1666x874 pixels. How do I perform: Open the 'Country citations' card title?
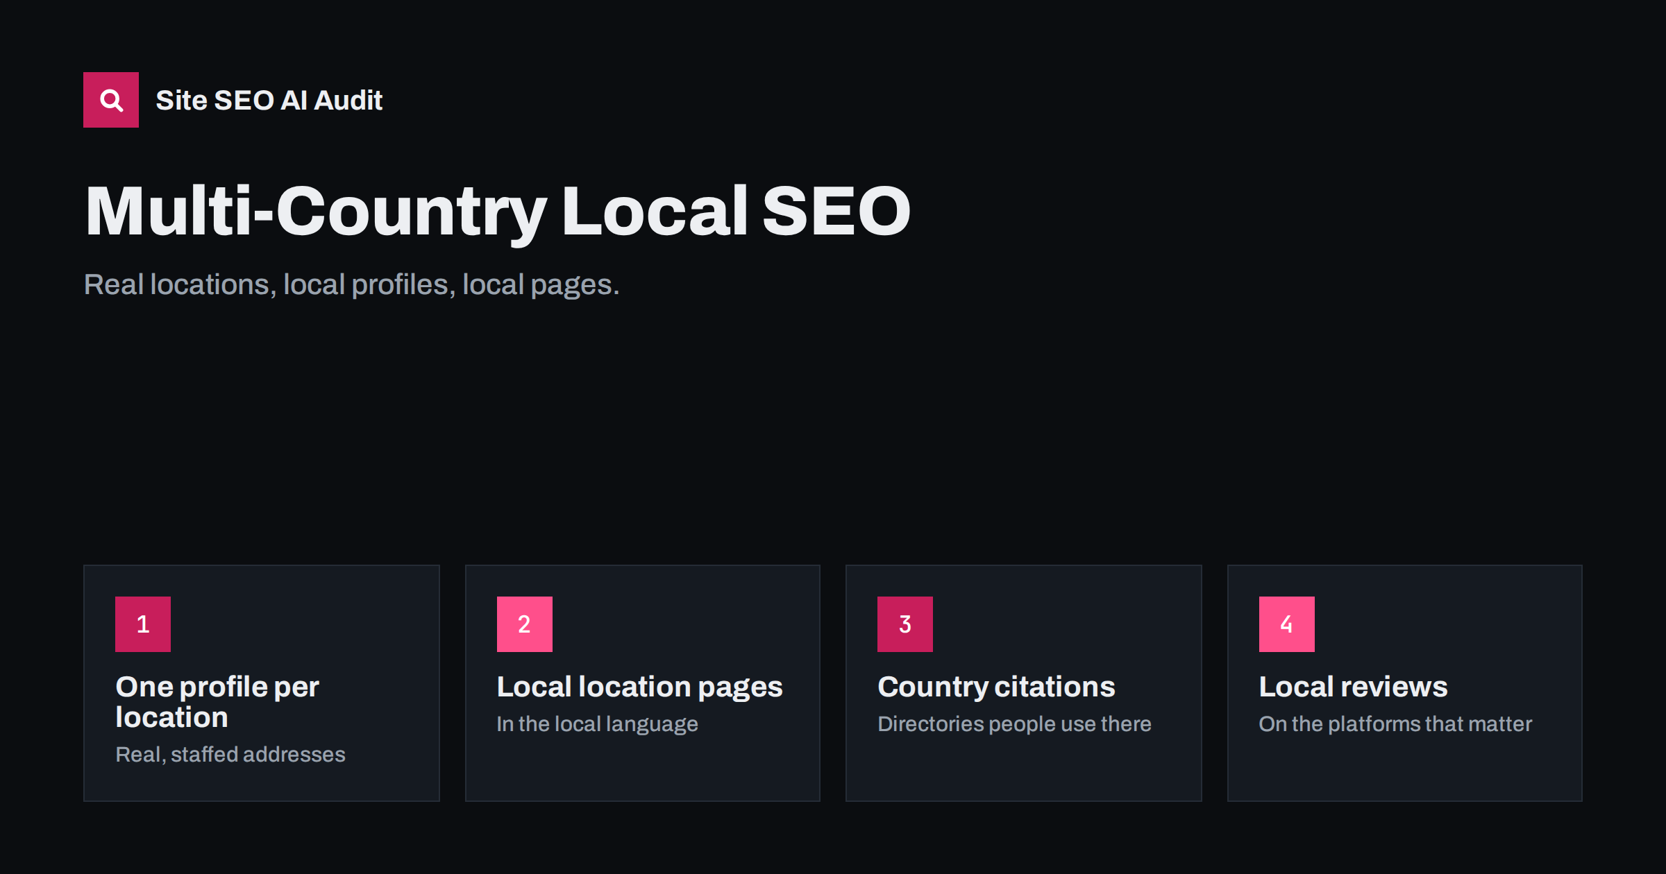(x=997, y=687)
